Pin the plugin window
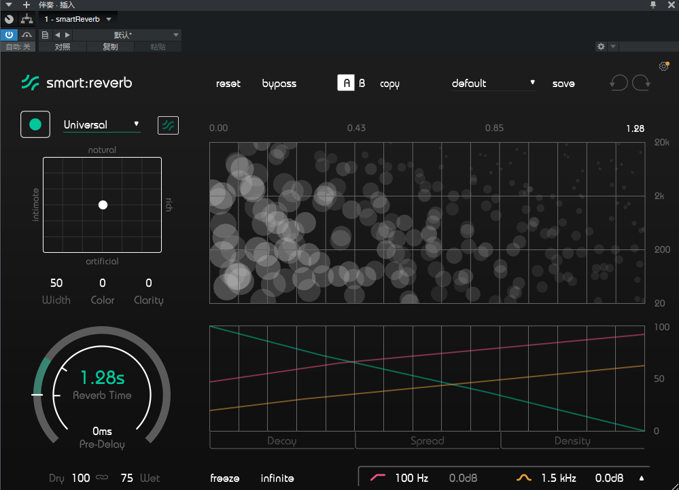 (653, 5)
